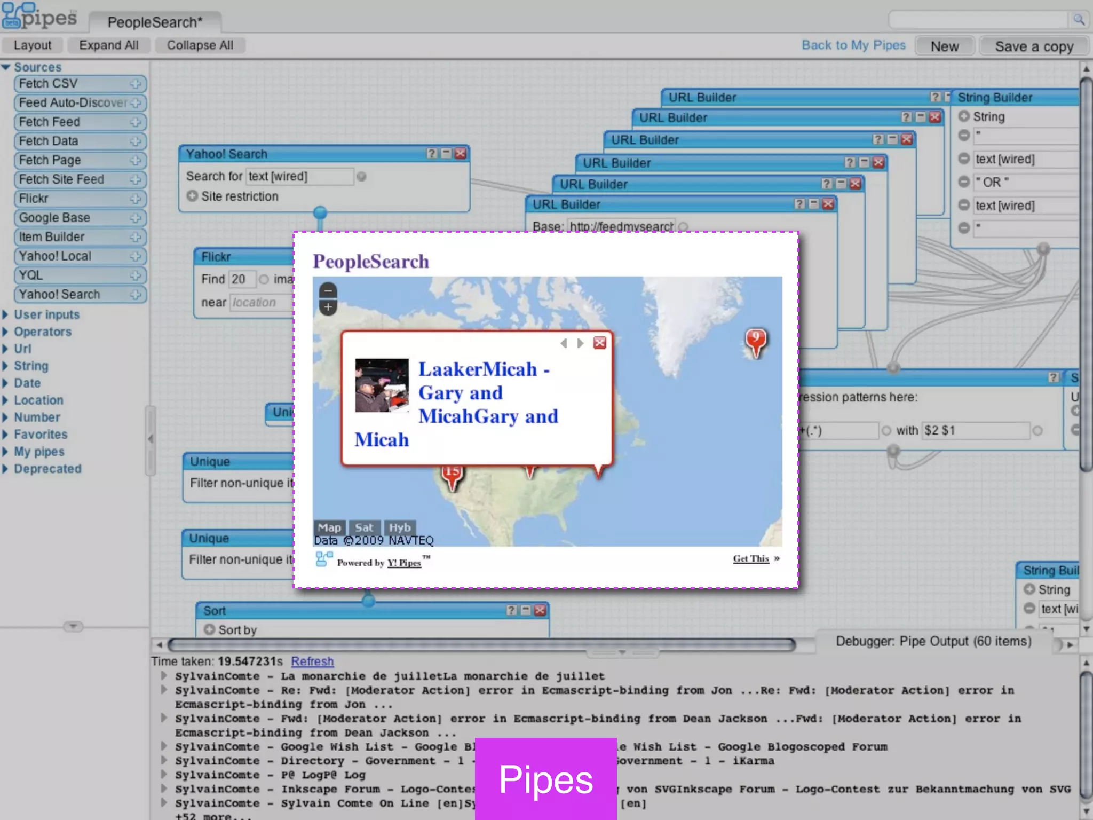Switch to Map view mode
1093x820 pixels.
tap(329, 527)
